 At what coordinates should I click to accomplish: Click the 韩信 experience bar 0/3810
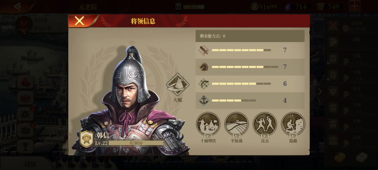click(x=136, y=143)
